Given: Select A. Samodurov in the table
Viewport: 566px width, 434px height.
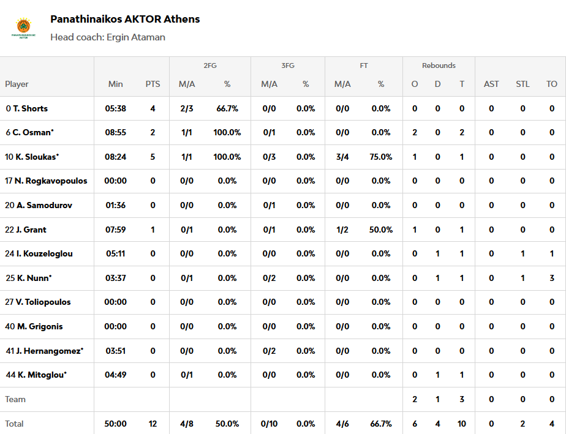Looking at the screenshot, I should [x=44, y=205].
